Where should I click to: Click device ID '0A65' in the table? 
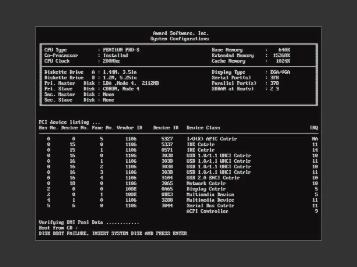167,189
